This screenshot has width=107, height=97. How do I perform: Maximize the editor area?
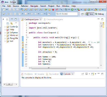click(102, 19)
